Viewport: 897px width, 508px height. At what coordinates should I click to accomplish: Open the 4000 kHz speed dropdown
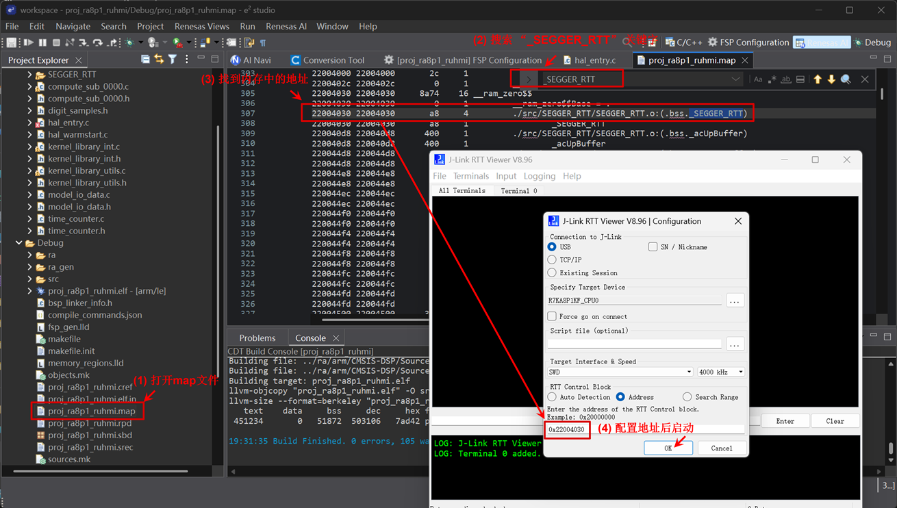coord(721,372)
